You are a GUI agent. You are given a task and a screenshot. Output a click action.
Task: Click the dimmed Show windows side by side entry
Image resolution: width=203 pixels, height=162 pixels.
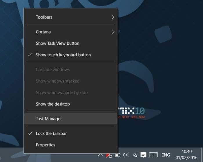(x=71, y=93)
